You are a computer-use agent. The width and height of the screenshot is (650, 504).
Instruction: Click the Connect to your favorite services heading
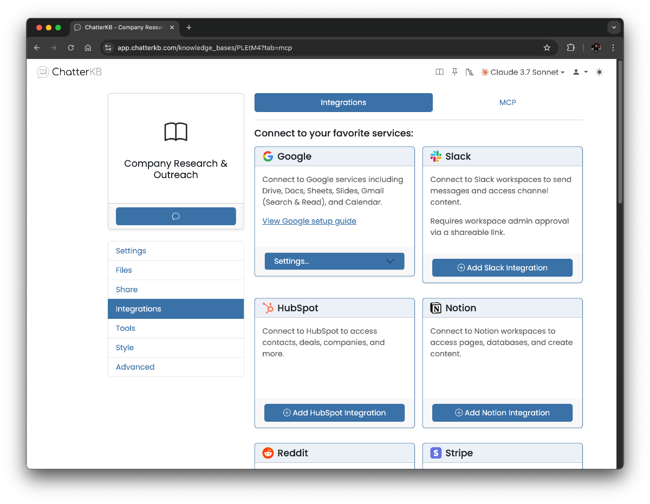(334, 133)
